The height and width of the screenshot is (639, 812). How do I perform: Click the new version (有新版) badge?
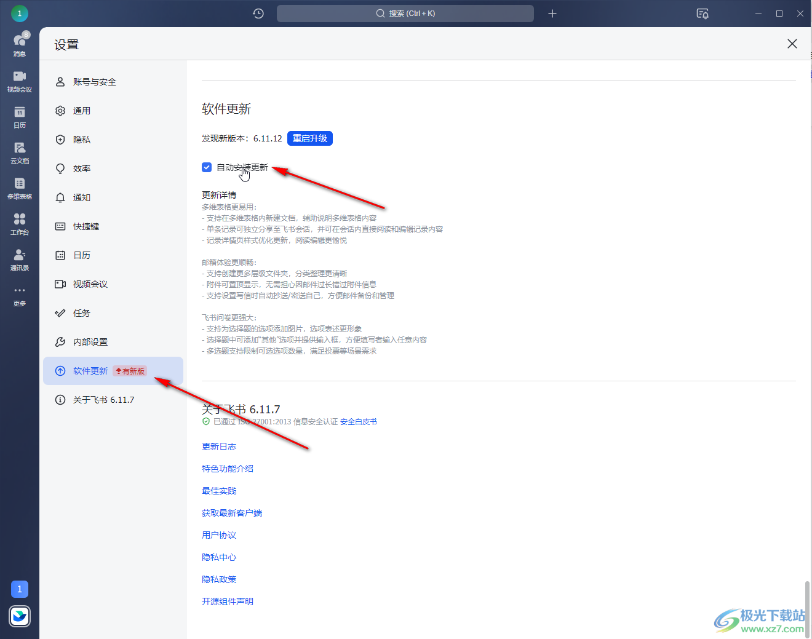pyautogui.click(x=130, y=371)
